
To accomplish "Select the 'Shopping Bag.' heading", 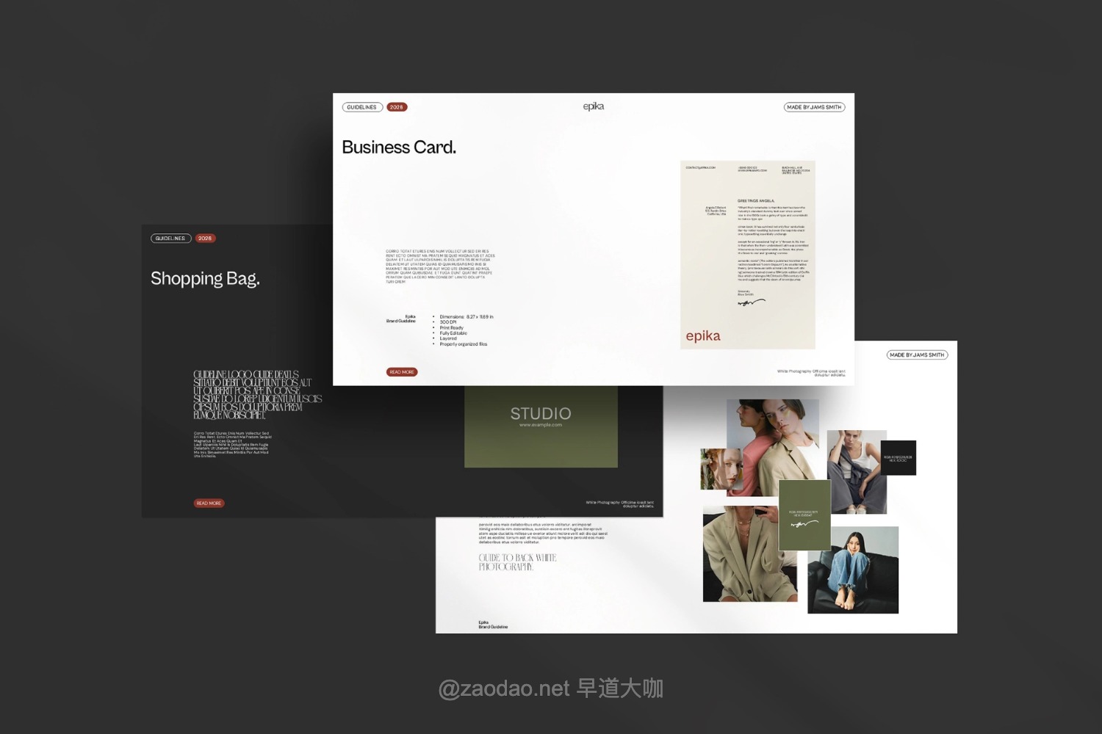I will (205, 279).
